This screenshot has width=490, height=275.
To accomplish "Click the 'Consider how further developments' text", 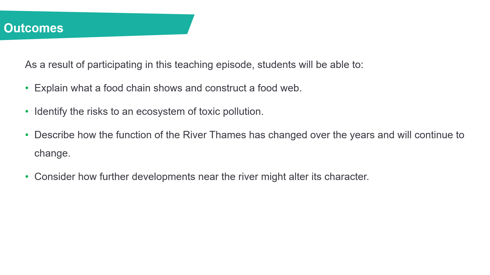I will [115, 177].
